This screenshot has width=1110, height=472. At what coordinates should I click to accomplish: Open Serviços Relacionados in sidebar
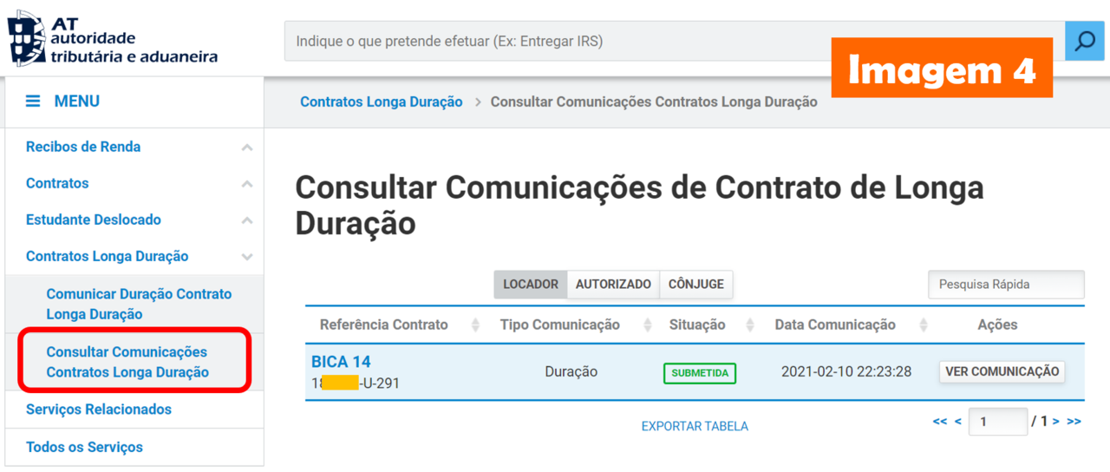99,410
